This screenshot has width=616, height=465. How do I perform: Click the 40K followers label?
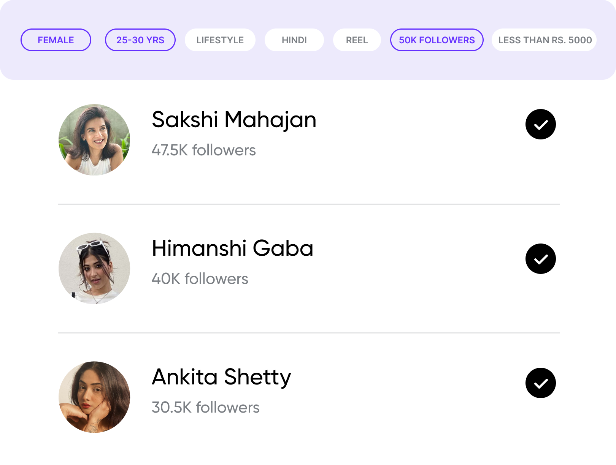[200, 279]
